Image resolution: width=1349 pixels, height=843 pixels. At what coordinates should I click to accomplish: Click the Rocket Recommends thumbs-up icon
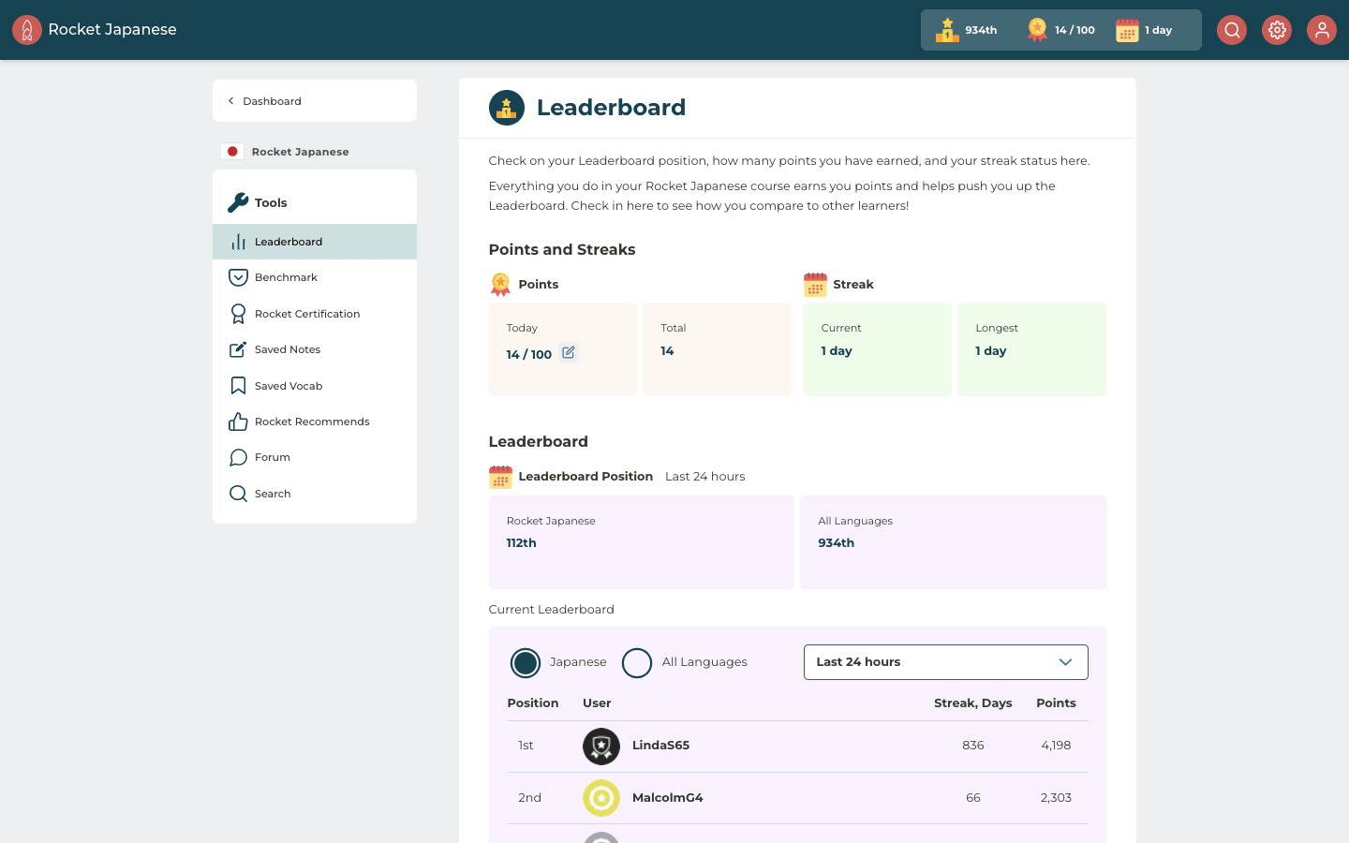tap(238, 421)
